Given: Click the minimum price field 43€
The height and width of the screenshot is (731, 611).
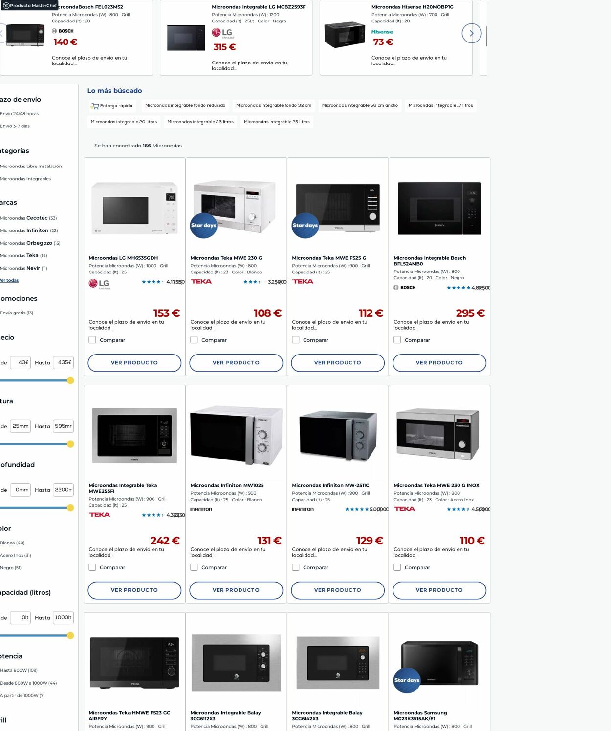Looking at the screenshot, I should click(21, 362).
